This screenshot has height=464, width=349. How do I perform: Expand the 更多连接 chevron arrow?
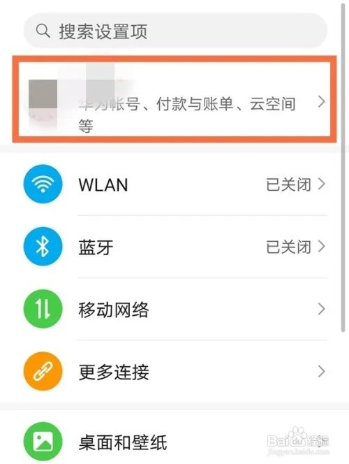322,371
